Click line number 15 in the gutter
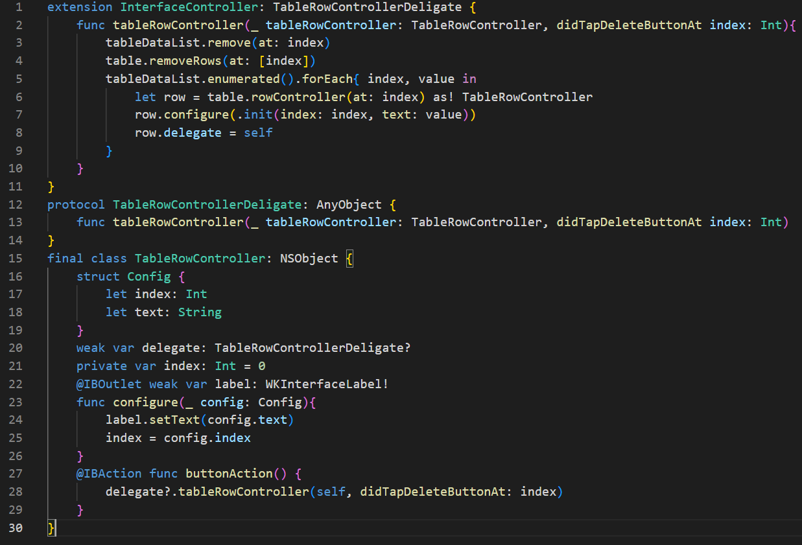The width and height of the screenshot is (802, 545). 16,259
